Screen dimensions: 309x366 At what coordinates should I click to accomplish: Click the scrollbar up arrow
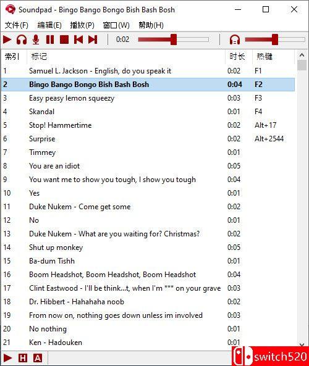[302, 55]
